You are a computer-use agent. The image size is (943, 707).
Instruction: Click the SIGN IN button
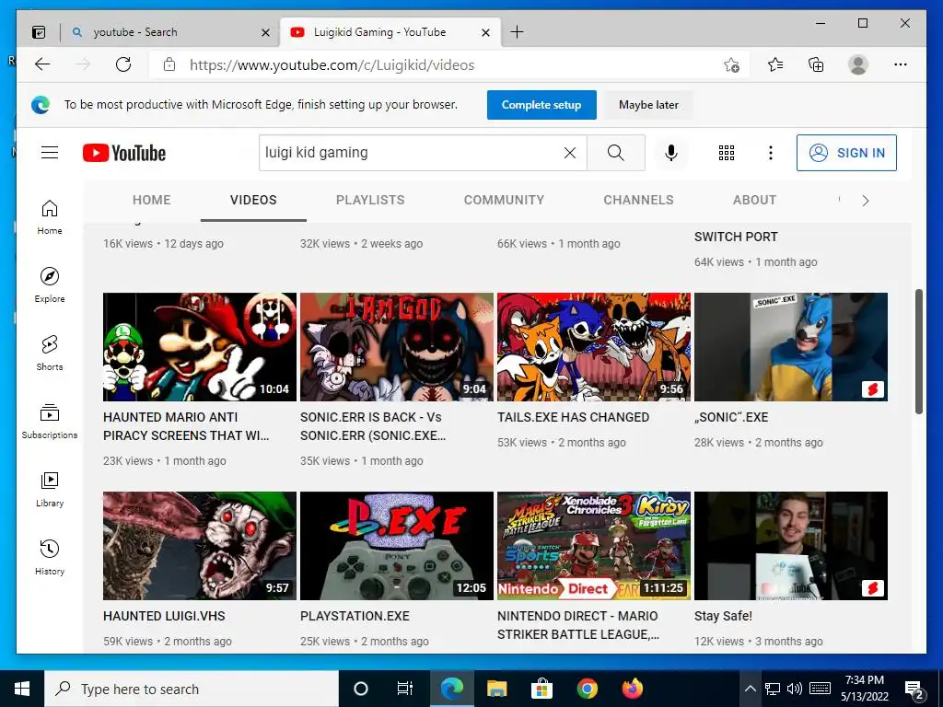click(846, 153)
